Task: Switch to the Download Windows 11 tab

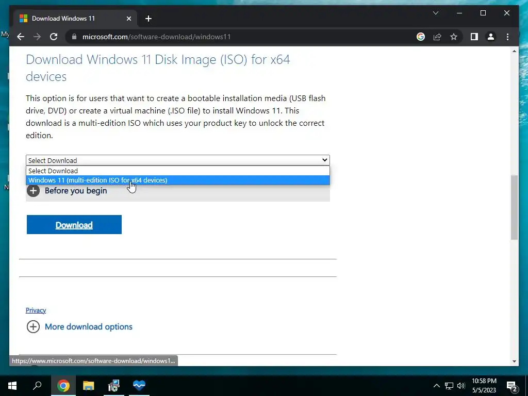Action: (x=75, y=19)
